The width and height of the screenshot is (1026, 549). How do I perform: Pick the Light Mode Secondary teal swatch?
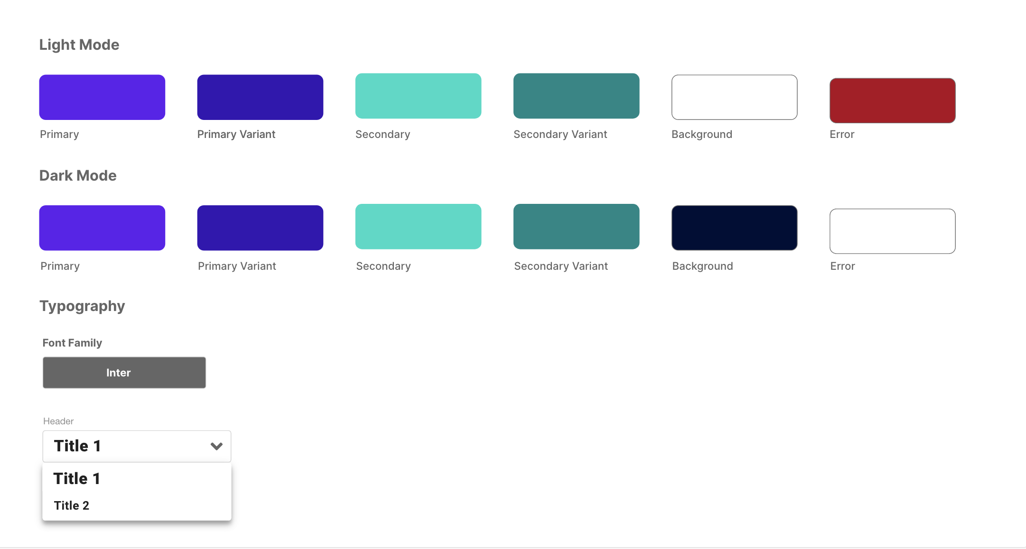tap(418, 96)
